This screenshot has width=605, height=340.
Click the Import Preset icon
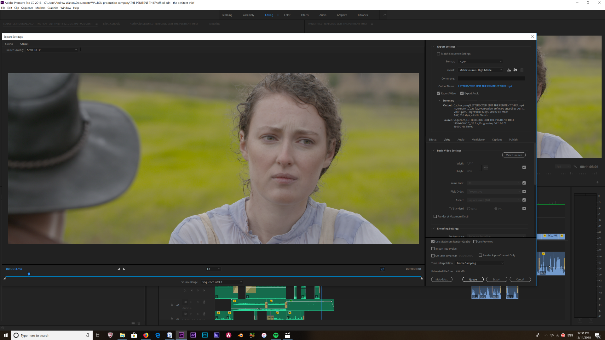[x=515, y=70]
